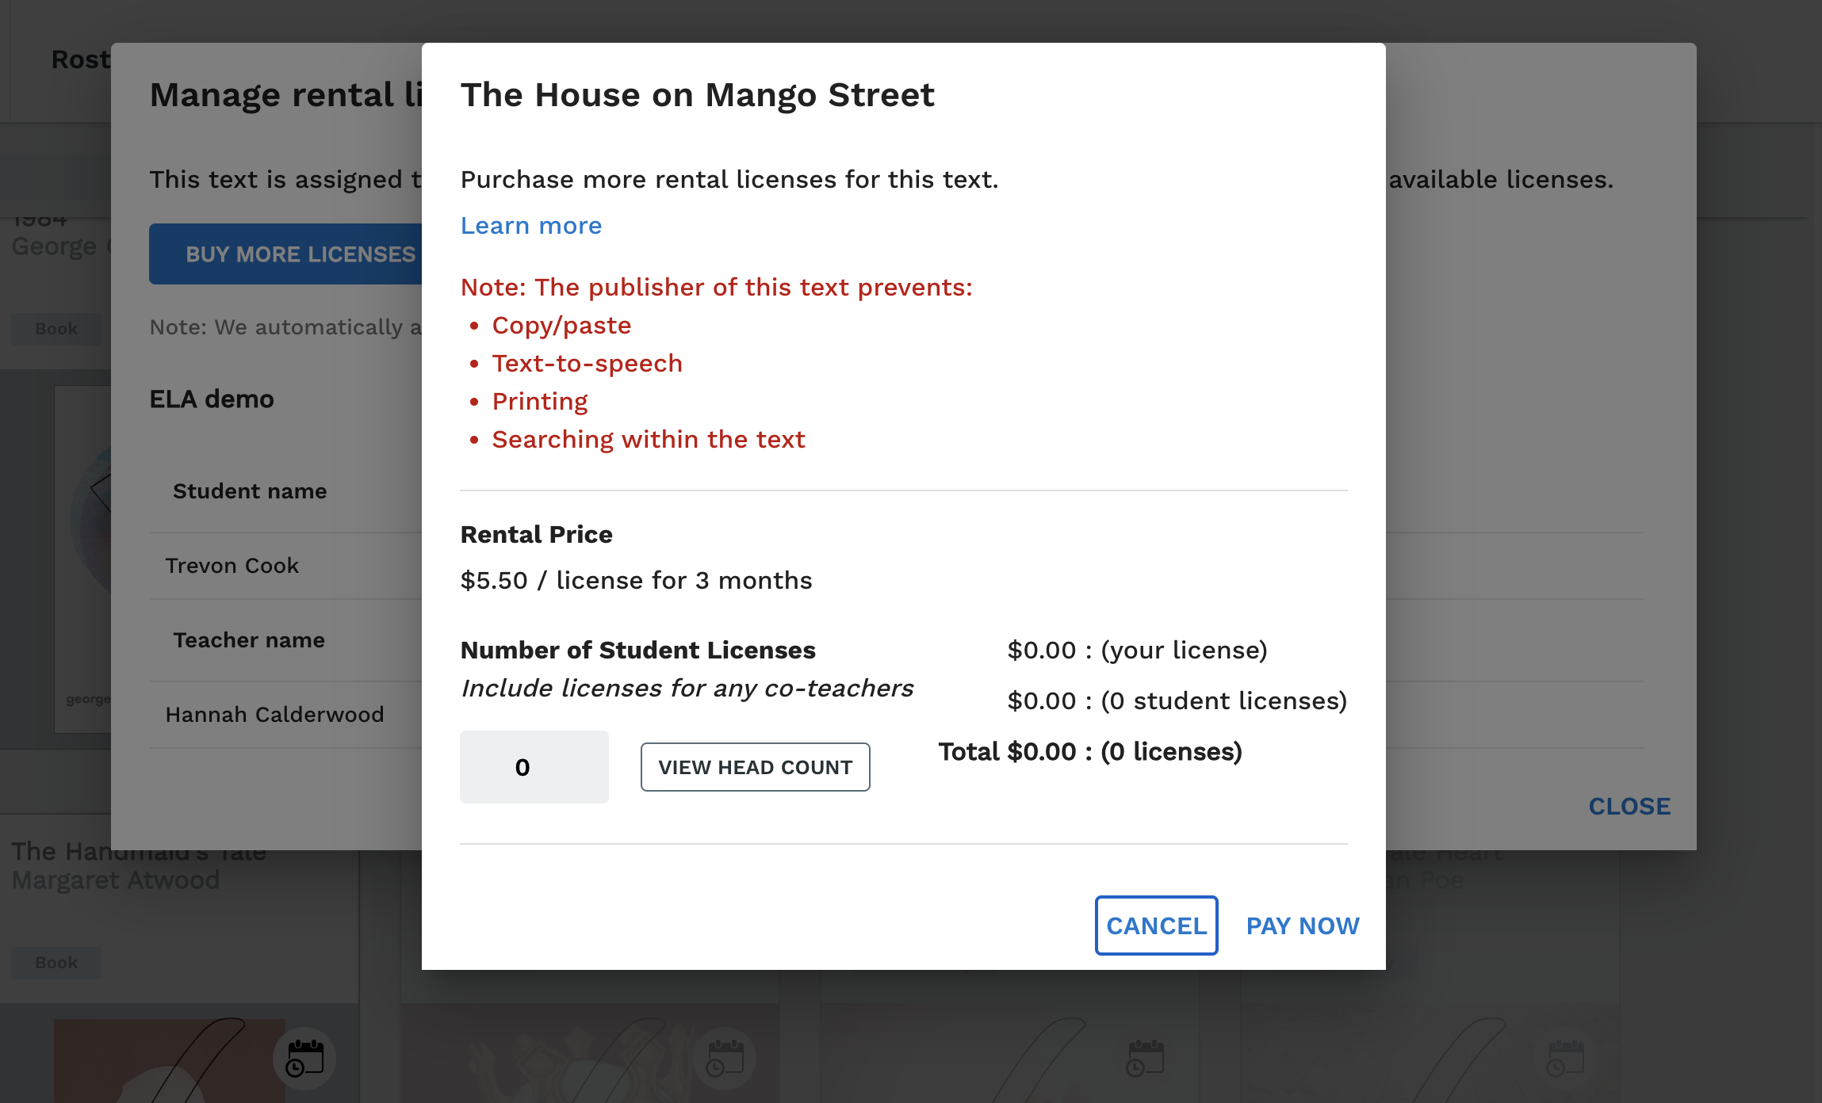Click Pay Now to purchase licenses
Image resolution: width=1822 pixels, height=1103 pixels.
tap(1303, 925)
